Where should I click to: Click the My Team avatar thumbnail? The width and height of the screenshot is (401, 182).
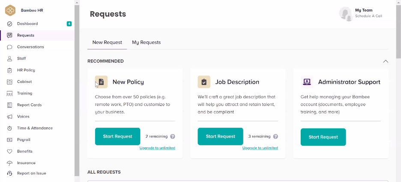coord(345,13)
